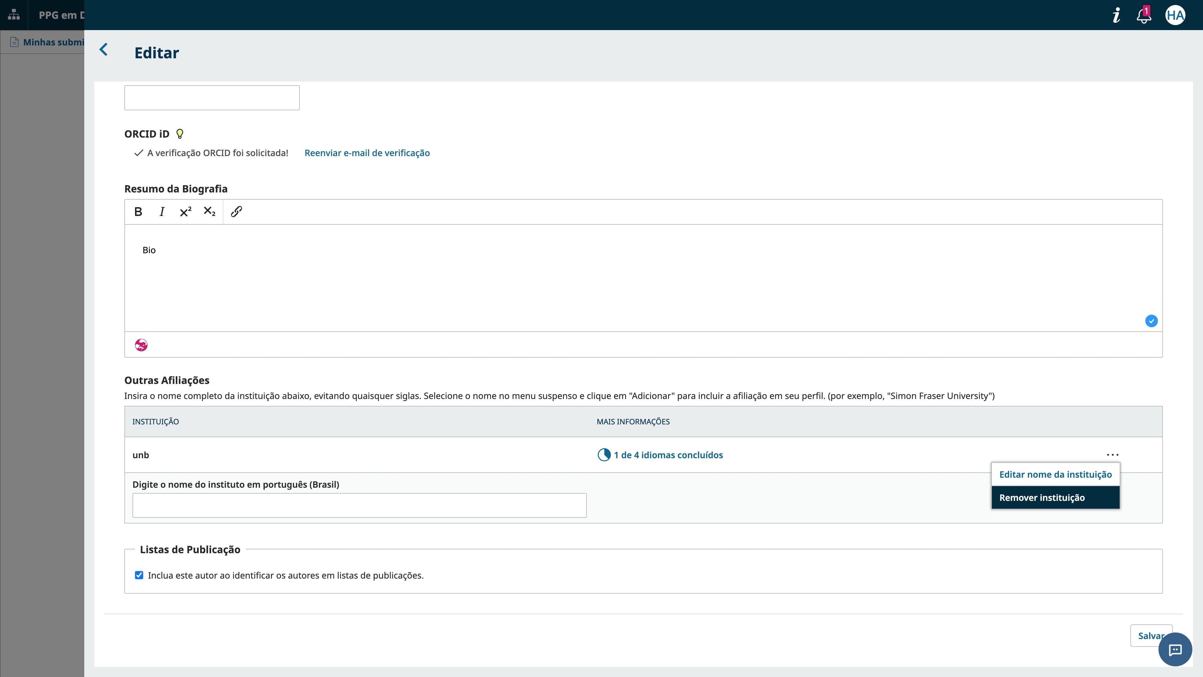Image resolution: width=1203 pixels, height=677 pixels.
Task: Click the Italic formatting icon
Action: (x=162, y=212)
